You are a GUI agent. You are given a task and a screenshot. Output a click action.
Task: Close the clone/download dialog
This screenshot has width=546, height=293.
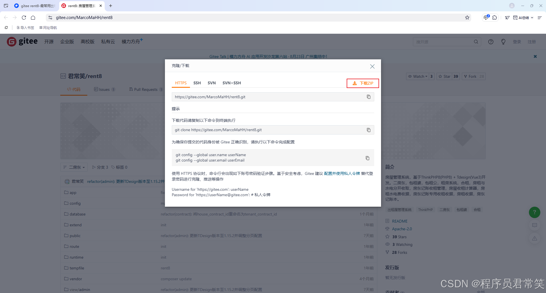[372, 66]
